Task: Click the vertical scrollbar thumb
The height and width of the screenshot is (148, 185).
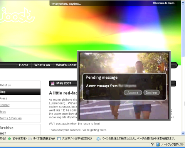Action: [183, 31]
